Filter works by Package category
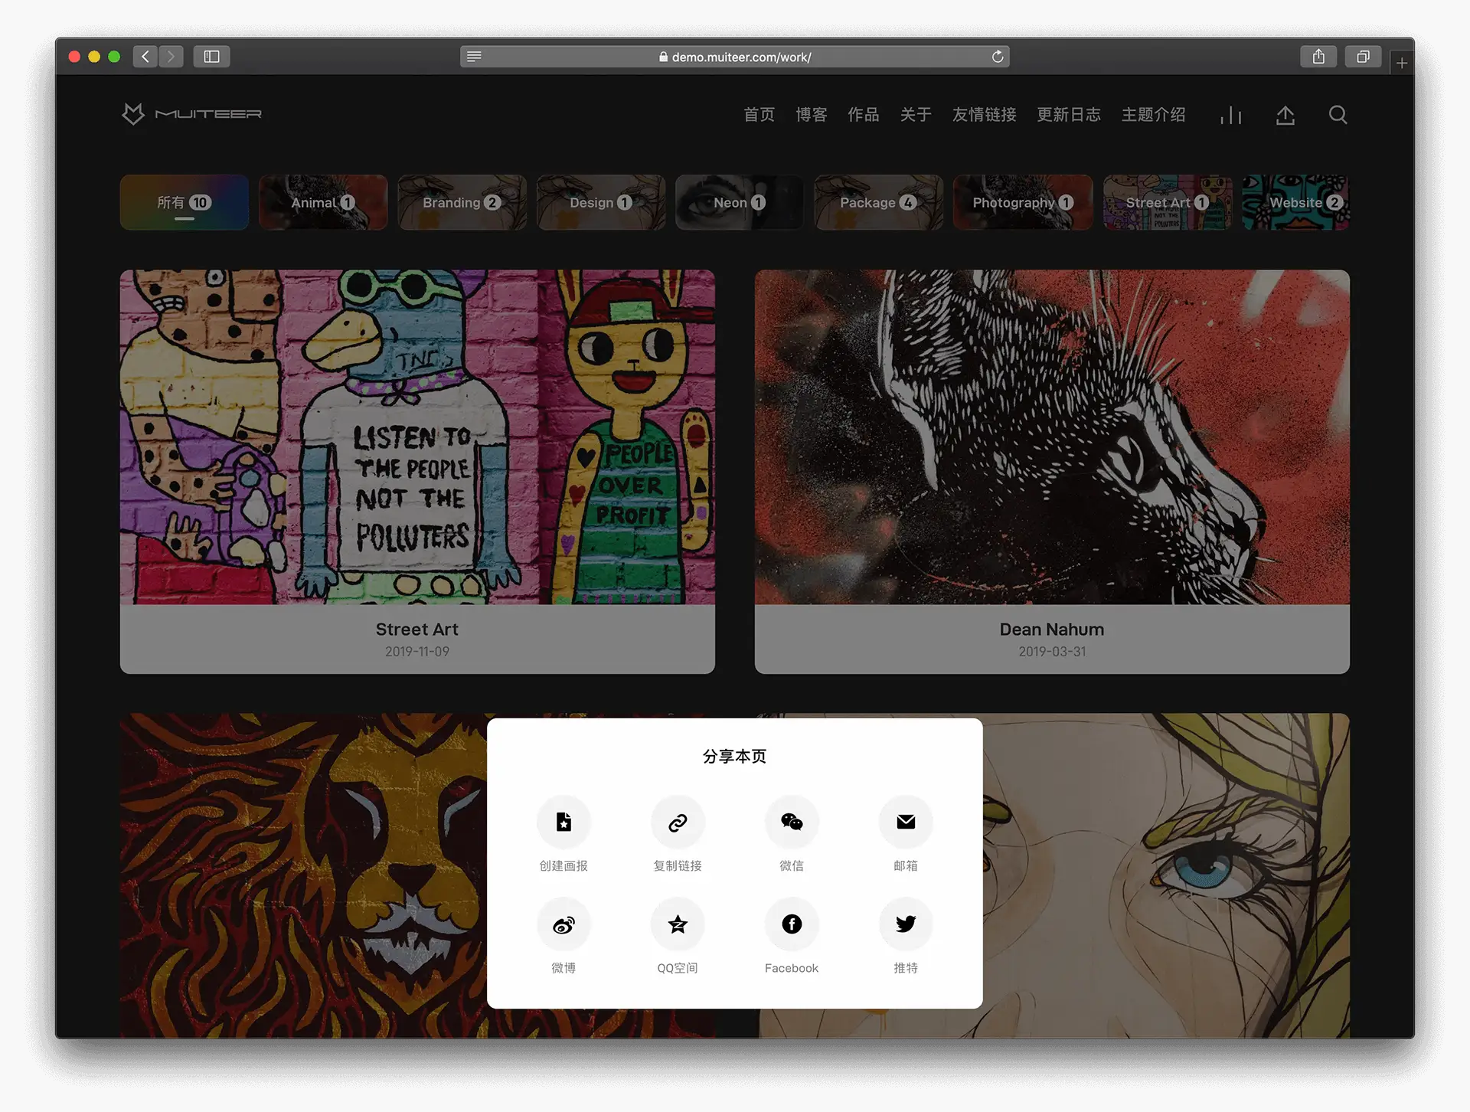The image size is (1470, 1112). click(879, 202)
